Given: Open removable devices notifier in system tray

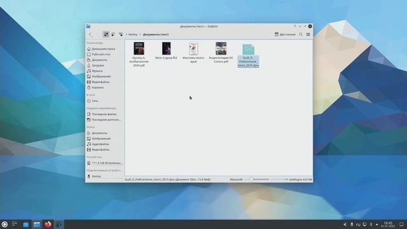Looking at the screenshot, I should pos(352,225).
